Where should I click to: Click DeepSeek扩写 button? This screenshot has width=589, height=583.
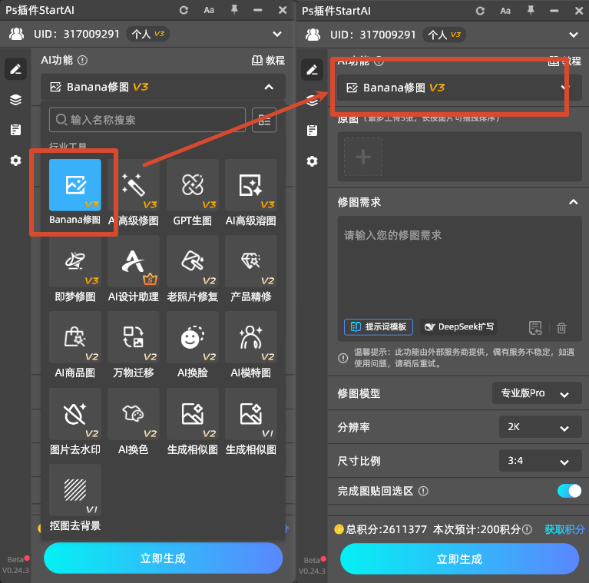pos(458,326)
